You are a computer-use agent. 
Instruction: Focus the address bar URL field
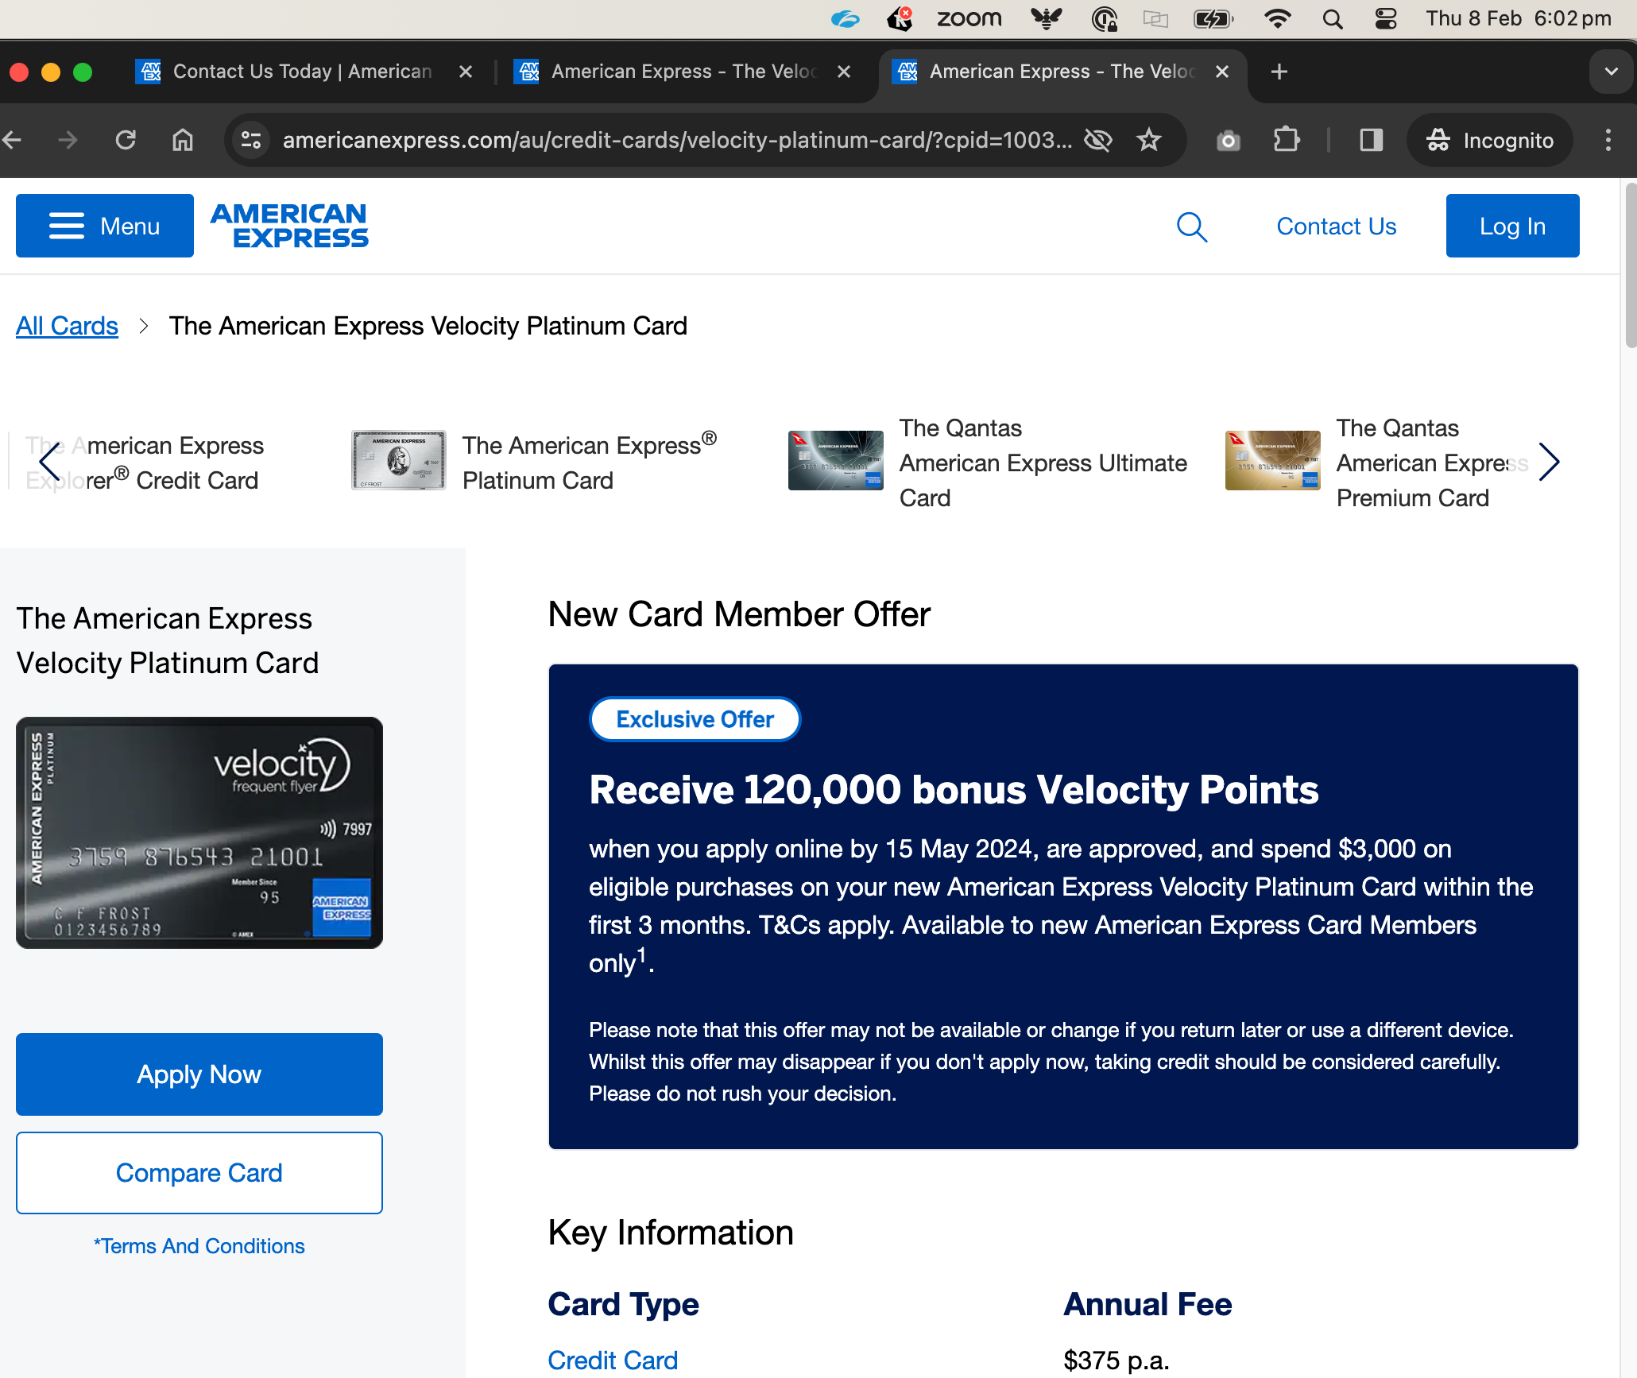677,140
